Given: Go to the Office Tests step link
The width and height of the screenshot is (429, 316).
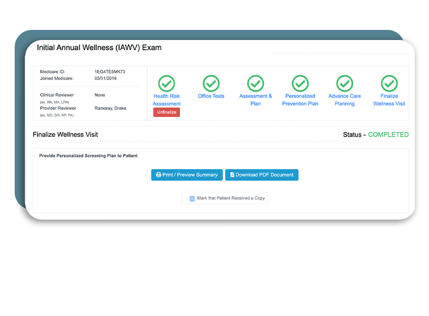Looking at the screenshot, I should (x=211, y=96).
